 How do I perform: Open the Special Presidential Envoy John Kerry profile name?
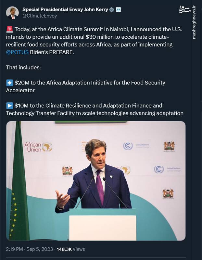tap(65, 10)
